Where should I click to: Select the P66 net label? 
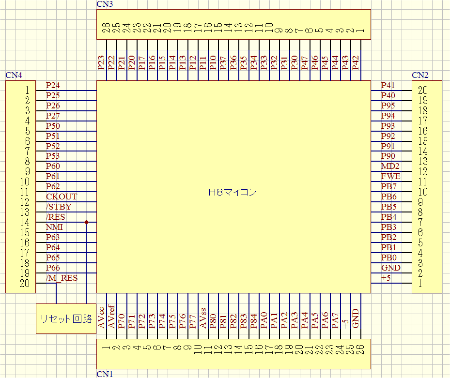pos(53,268)
